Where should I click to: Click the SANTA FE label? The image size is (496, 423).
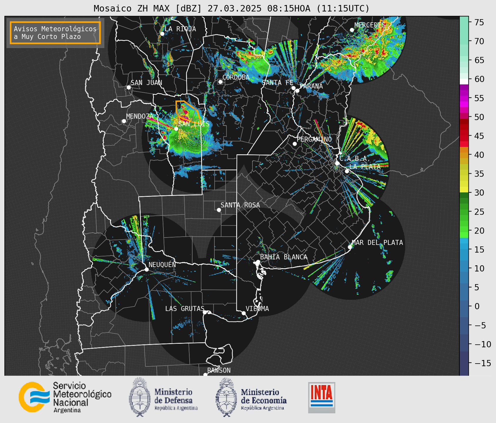point(278,83)
